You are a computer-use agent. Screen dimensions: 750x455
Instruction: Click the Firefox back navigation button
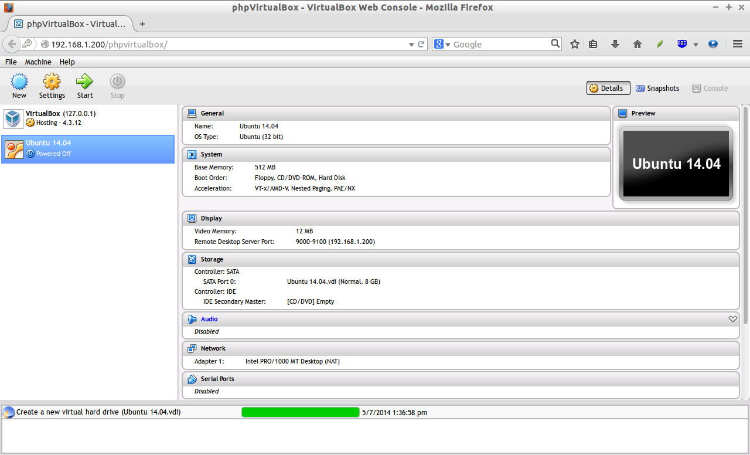[11, 44]
